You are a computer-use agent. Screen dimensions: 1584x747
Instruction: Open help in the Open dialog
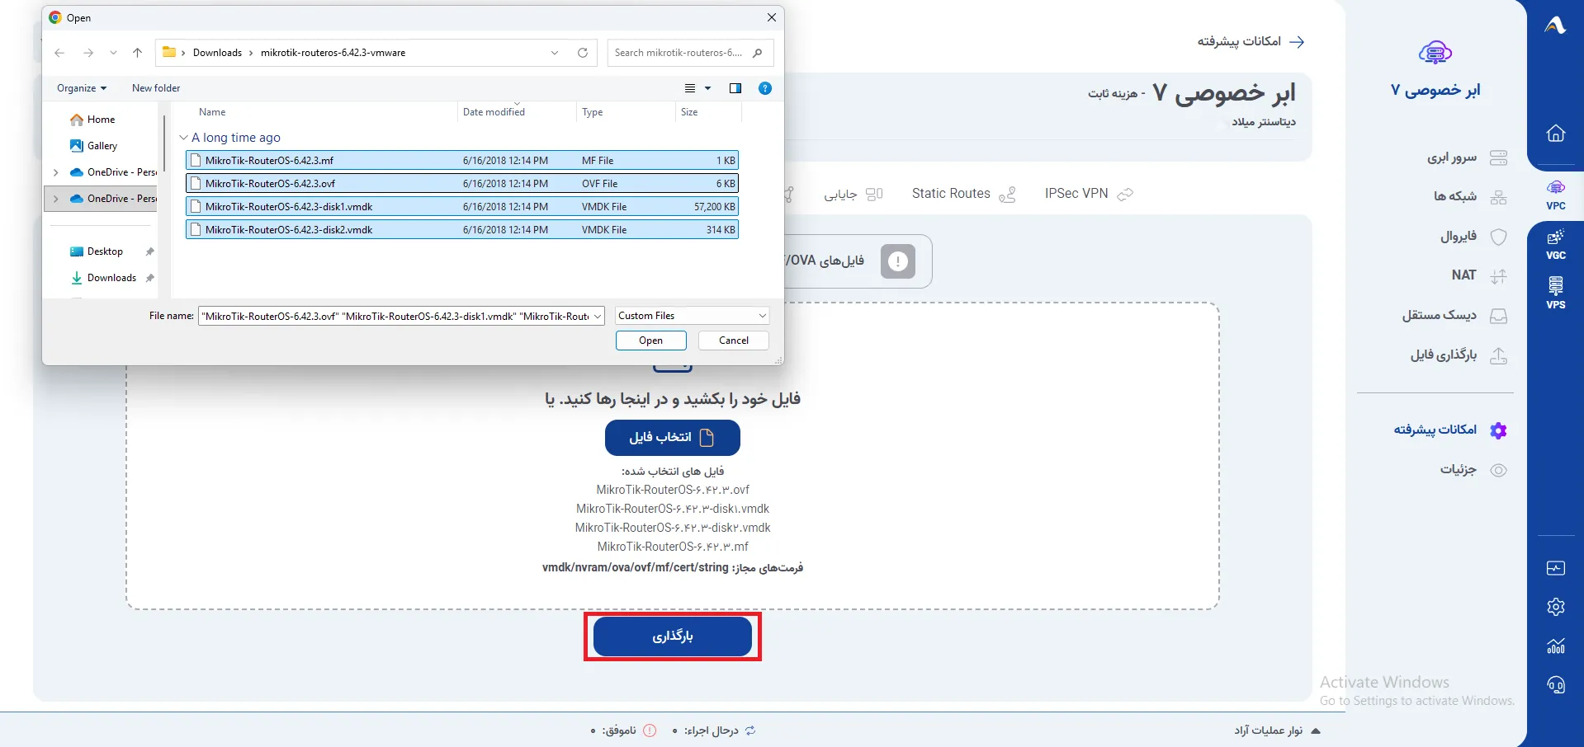[765, 88]
